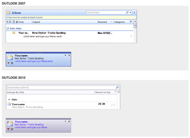Click envelope icon next to 'Your name' in 2010 list
190x138 pixels.
[x=9, y=104]
